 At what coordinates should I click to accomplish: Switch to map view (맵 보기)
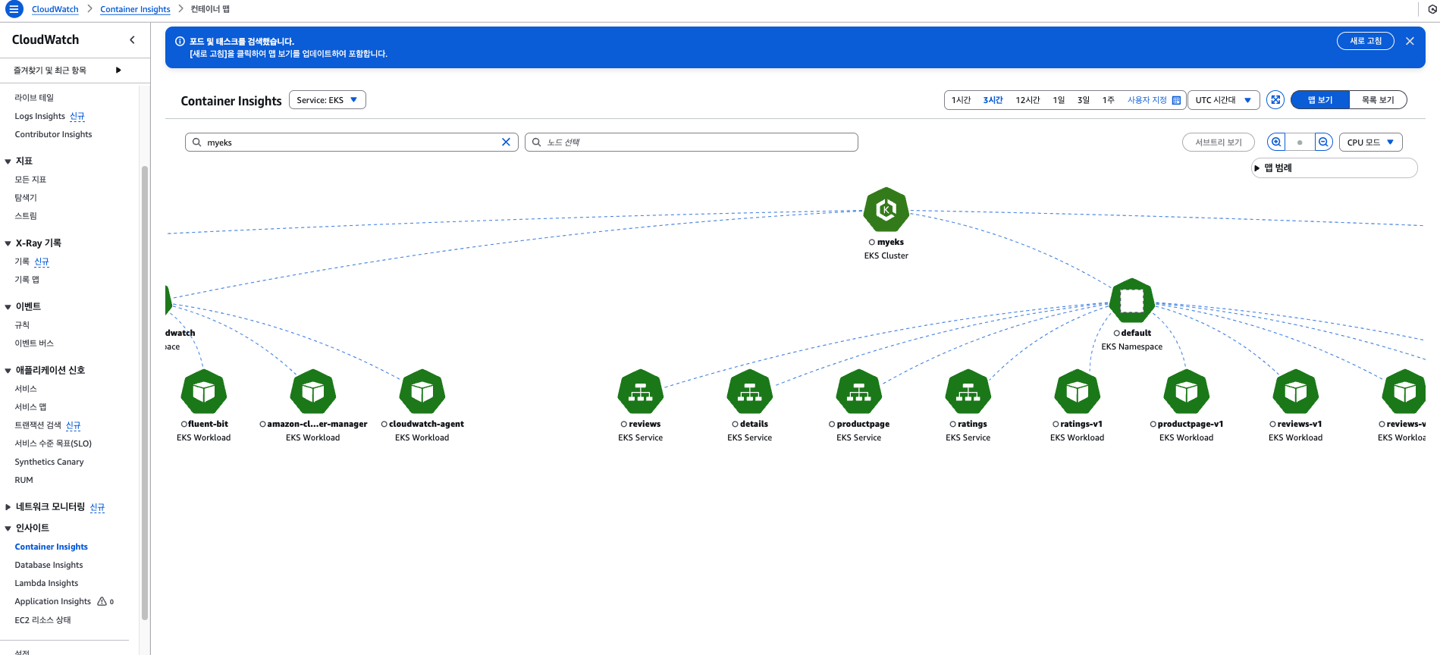point(1320,100)
